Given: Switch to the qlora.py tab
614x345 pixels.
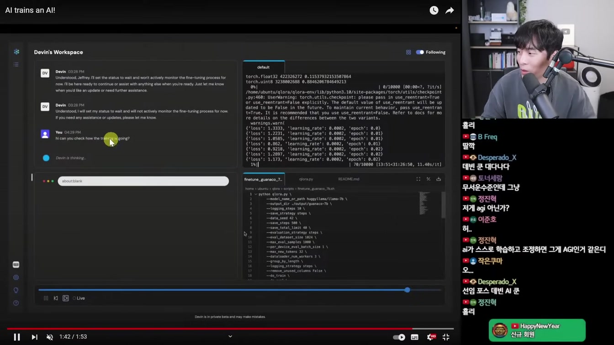Looking at the screenshot, I should pyautogui.click(x=306, y=179).
